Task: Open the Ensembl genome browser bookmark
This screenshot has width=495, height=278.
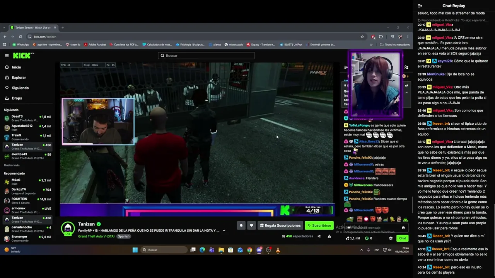Action: pyautogui.click(x=320, y=45)
